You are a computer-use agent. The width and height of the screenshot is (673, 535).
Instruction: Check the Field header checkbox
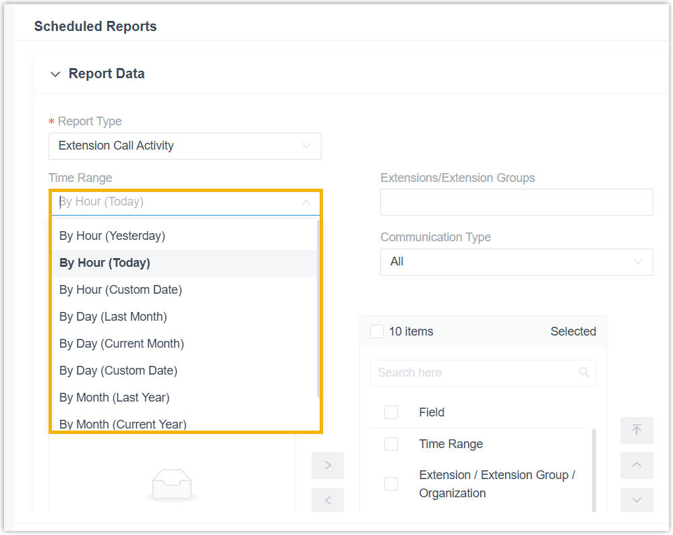(391, 412)
